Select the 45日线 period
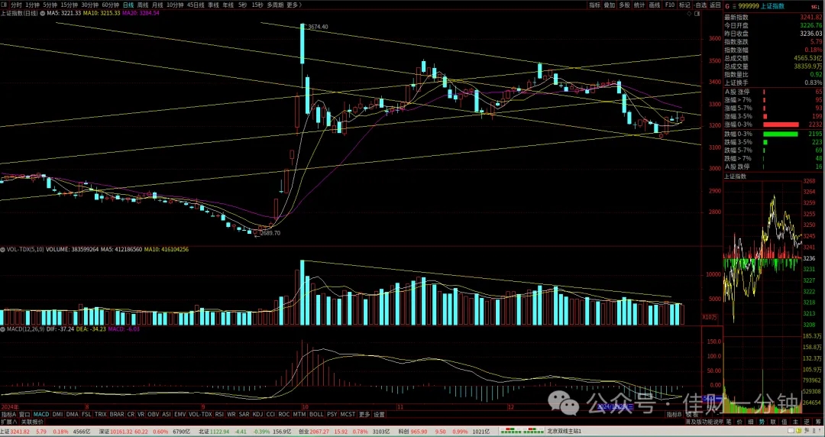The width and height of the screenshot is (825, 437). pos(196,5)
